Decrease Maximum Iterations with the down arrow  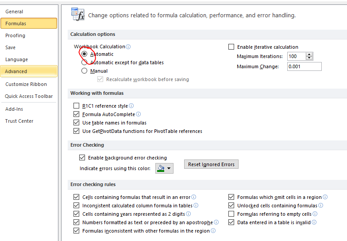[309, 58]
